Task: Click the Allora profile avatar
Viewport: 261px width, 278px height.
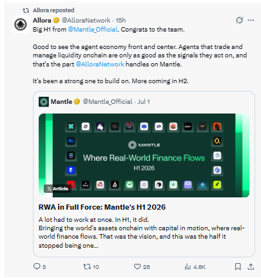Action: [x=21, y=25]
